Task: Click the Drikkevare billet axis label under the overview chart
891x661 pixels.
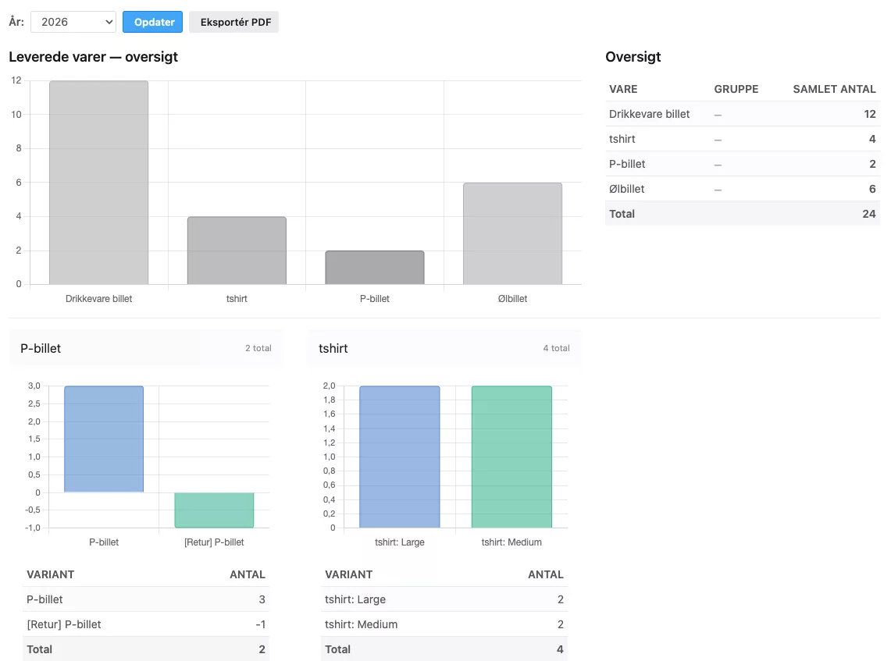Action: tap(99, 299)
